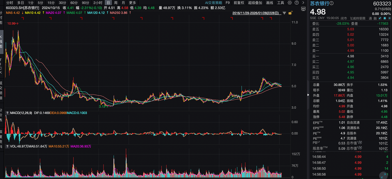The width and height of the screenshot is (392, 179).
Task: Select the 90分 period tab
Action: click(86, 3)
